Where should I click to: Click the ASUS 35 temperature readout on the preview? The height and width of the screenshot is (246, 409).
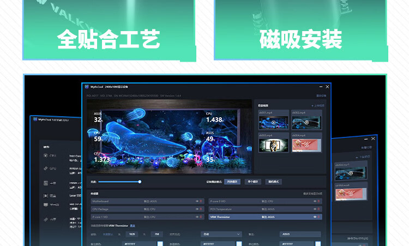point(210,157)
